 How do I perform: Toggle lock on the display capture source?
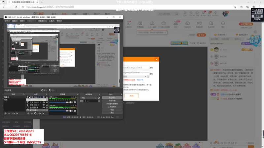tap(47, 108)
